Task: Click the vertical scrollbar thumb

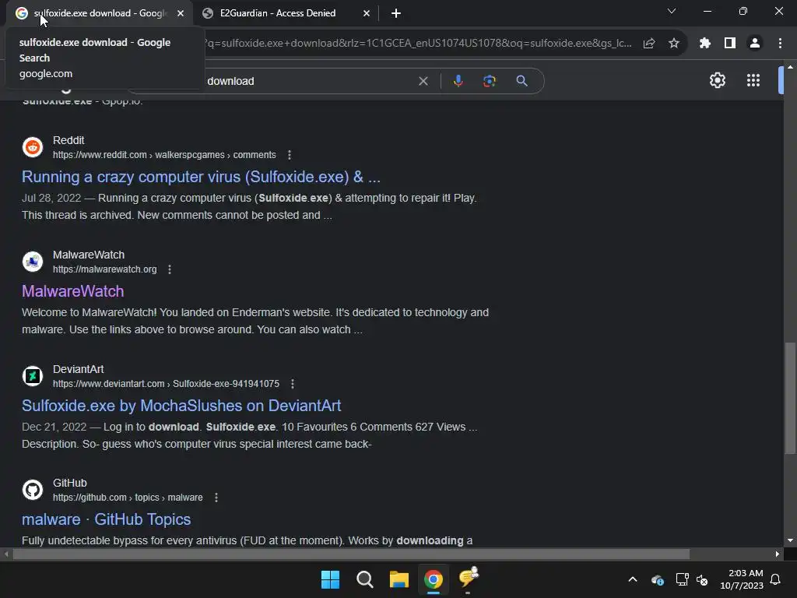Action: coord(790,398)
